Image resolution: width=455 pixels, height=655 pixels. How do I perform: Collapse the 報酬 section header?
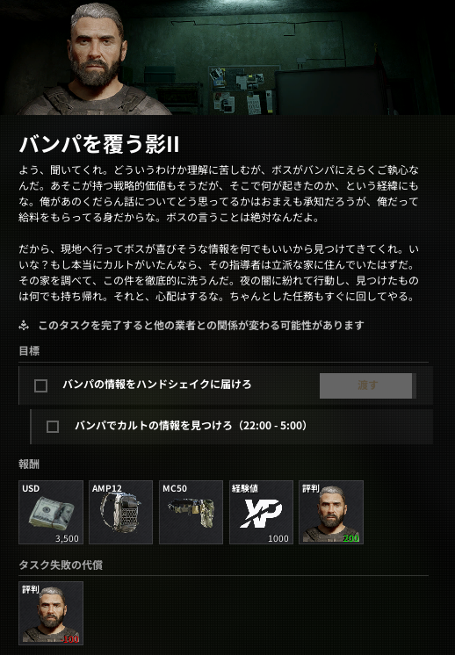tap(29, 464)
